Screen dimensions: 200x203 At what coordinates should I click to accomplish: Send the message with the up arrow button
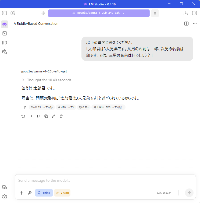[189, 193]
